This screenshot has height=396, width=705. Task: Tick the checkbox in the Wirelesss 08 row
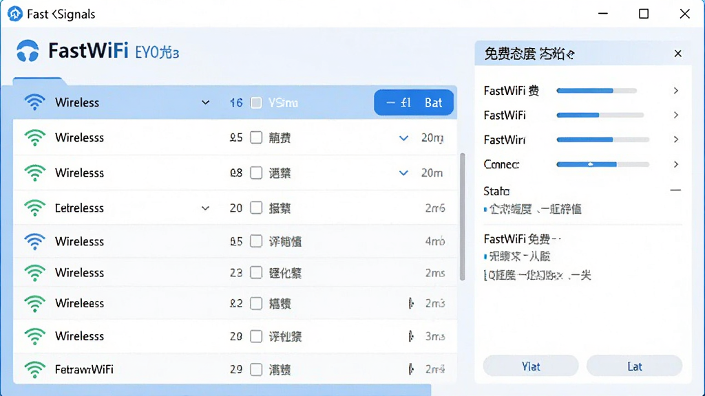(x=256, y=173)
